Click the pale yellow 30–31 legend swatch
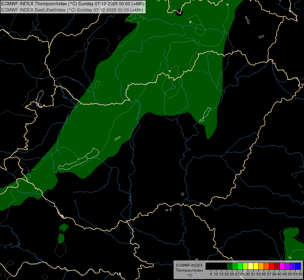The width and height of the screenshot is (304, 280). pyautogui.click(x=251, y=266)
